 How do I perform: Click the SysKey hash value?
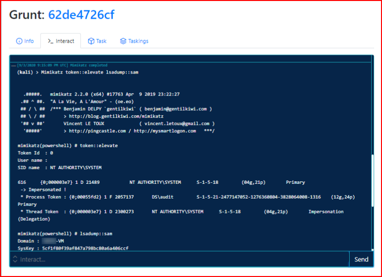coord(85,248)
